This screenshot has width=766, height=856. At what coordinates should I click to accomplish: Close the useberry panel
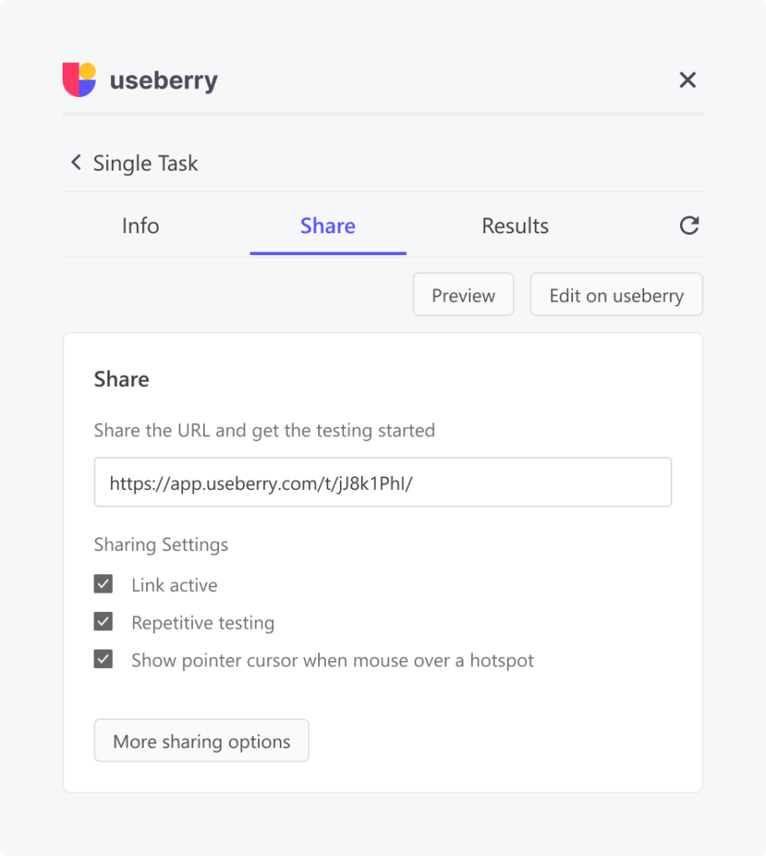687,79
